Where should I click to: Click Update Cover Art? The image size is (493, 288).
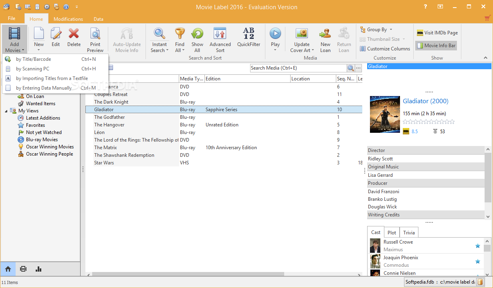[x=301, y=40]
